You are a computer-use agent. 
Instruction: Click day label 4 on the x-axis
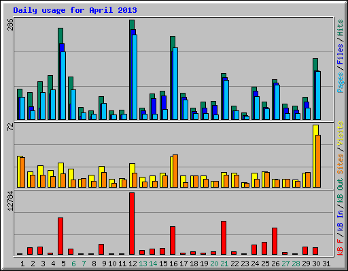pyautogui.click(x=53, y=264)
